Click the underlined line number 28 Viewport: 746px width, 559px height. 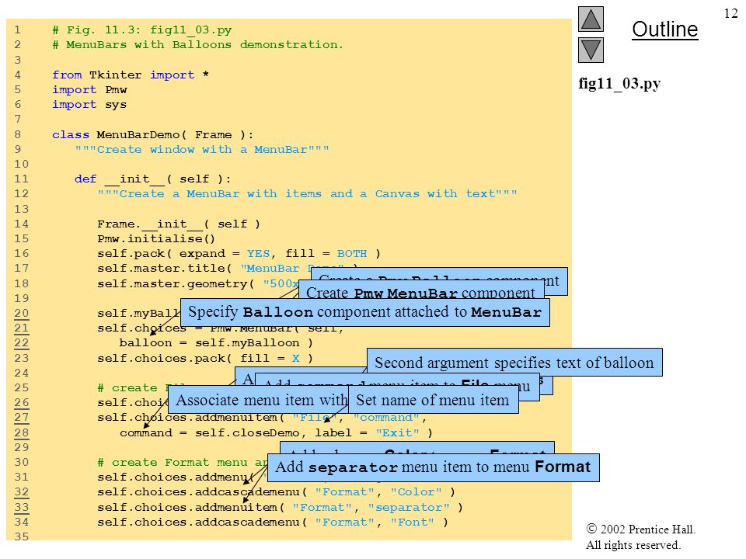pos(22,432)
